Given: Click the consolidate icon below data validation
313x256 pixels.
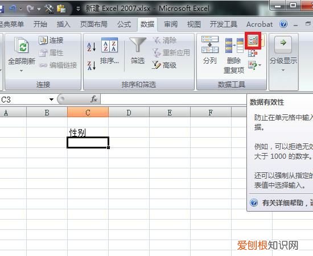Looking at the screenshot, I should pos(253,53).
